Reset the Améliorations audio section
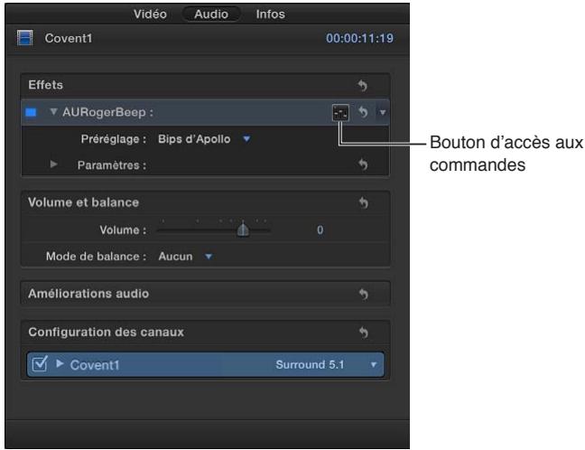 pyautogui.click(x=364, y=294)
